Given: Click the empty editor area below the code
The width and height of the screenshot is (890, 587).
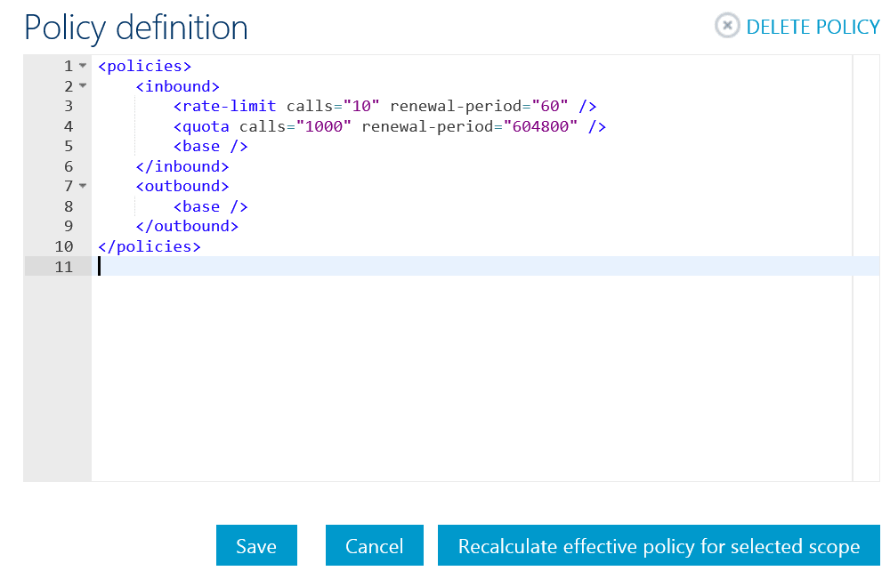Looking at the screenshot, I should pos(471,378).
